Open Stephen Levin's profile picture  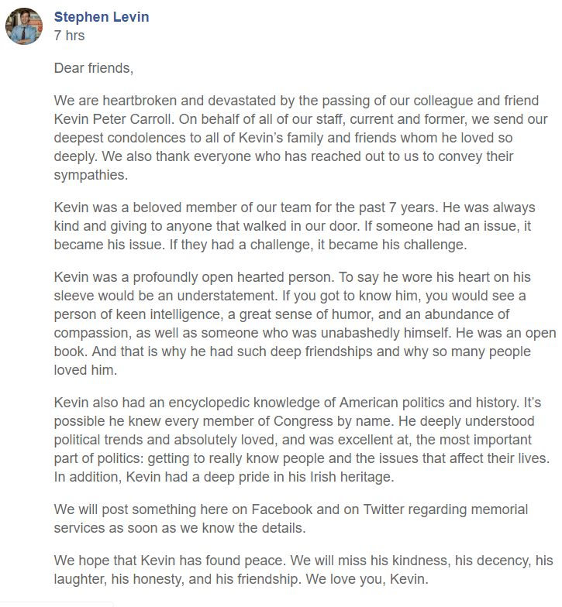[23, 26]
